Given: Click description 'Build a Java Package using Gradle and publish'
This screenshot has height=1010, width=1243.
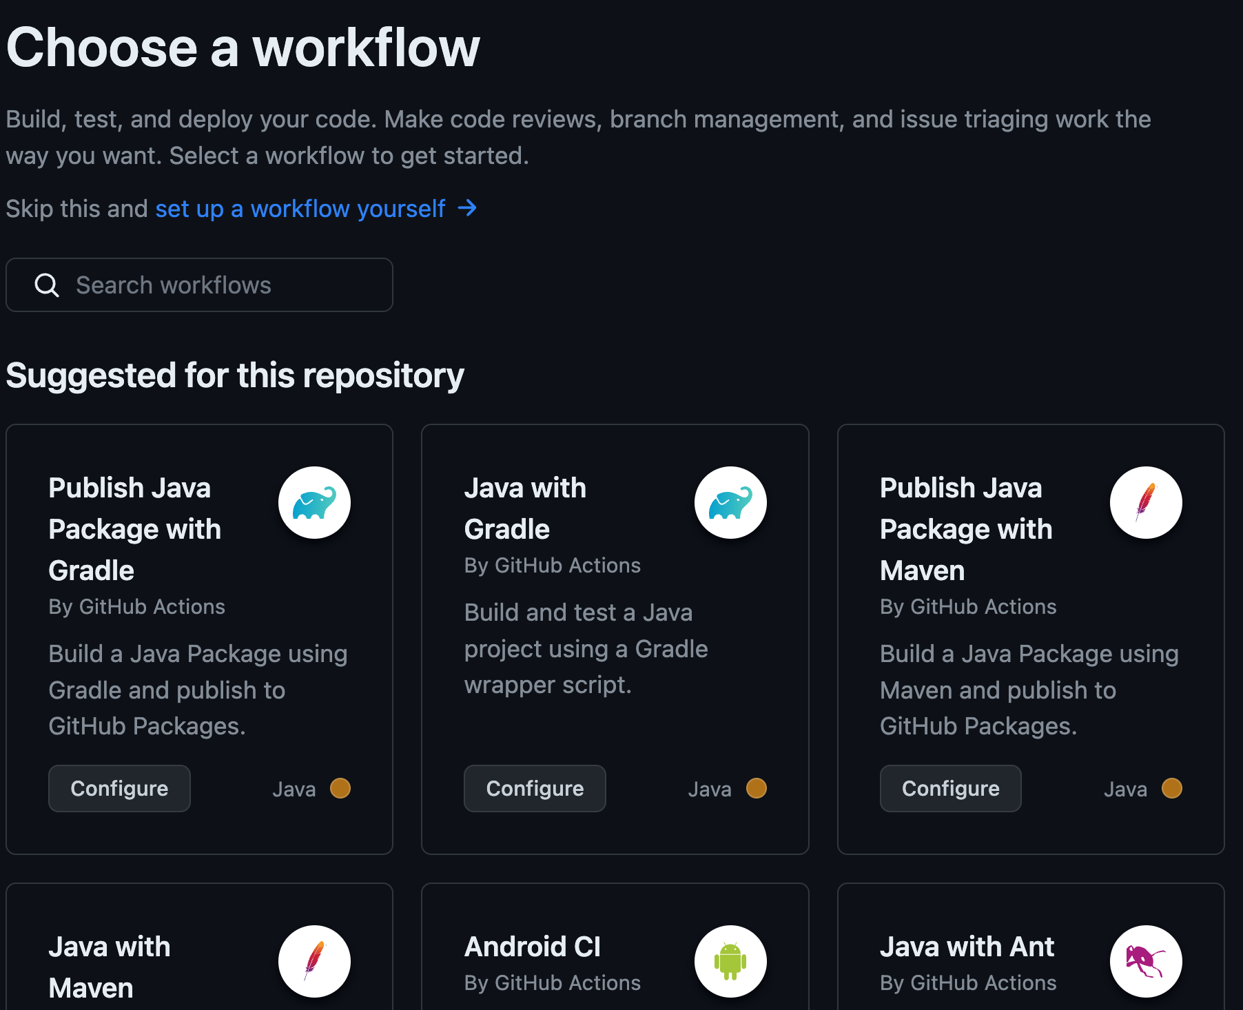Looking at the screenshot, I should [x=198, y=690].
